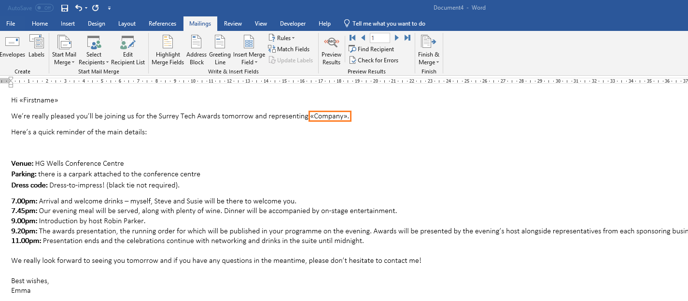Go to the next record

pyautogui.click(x=397, y=38)
